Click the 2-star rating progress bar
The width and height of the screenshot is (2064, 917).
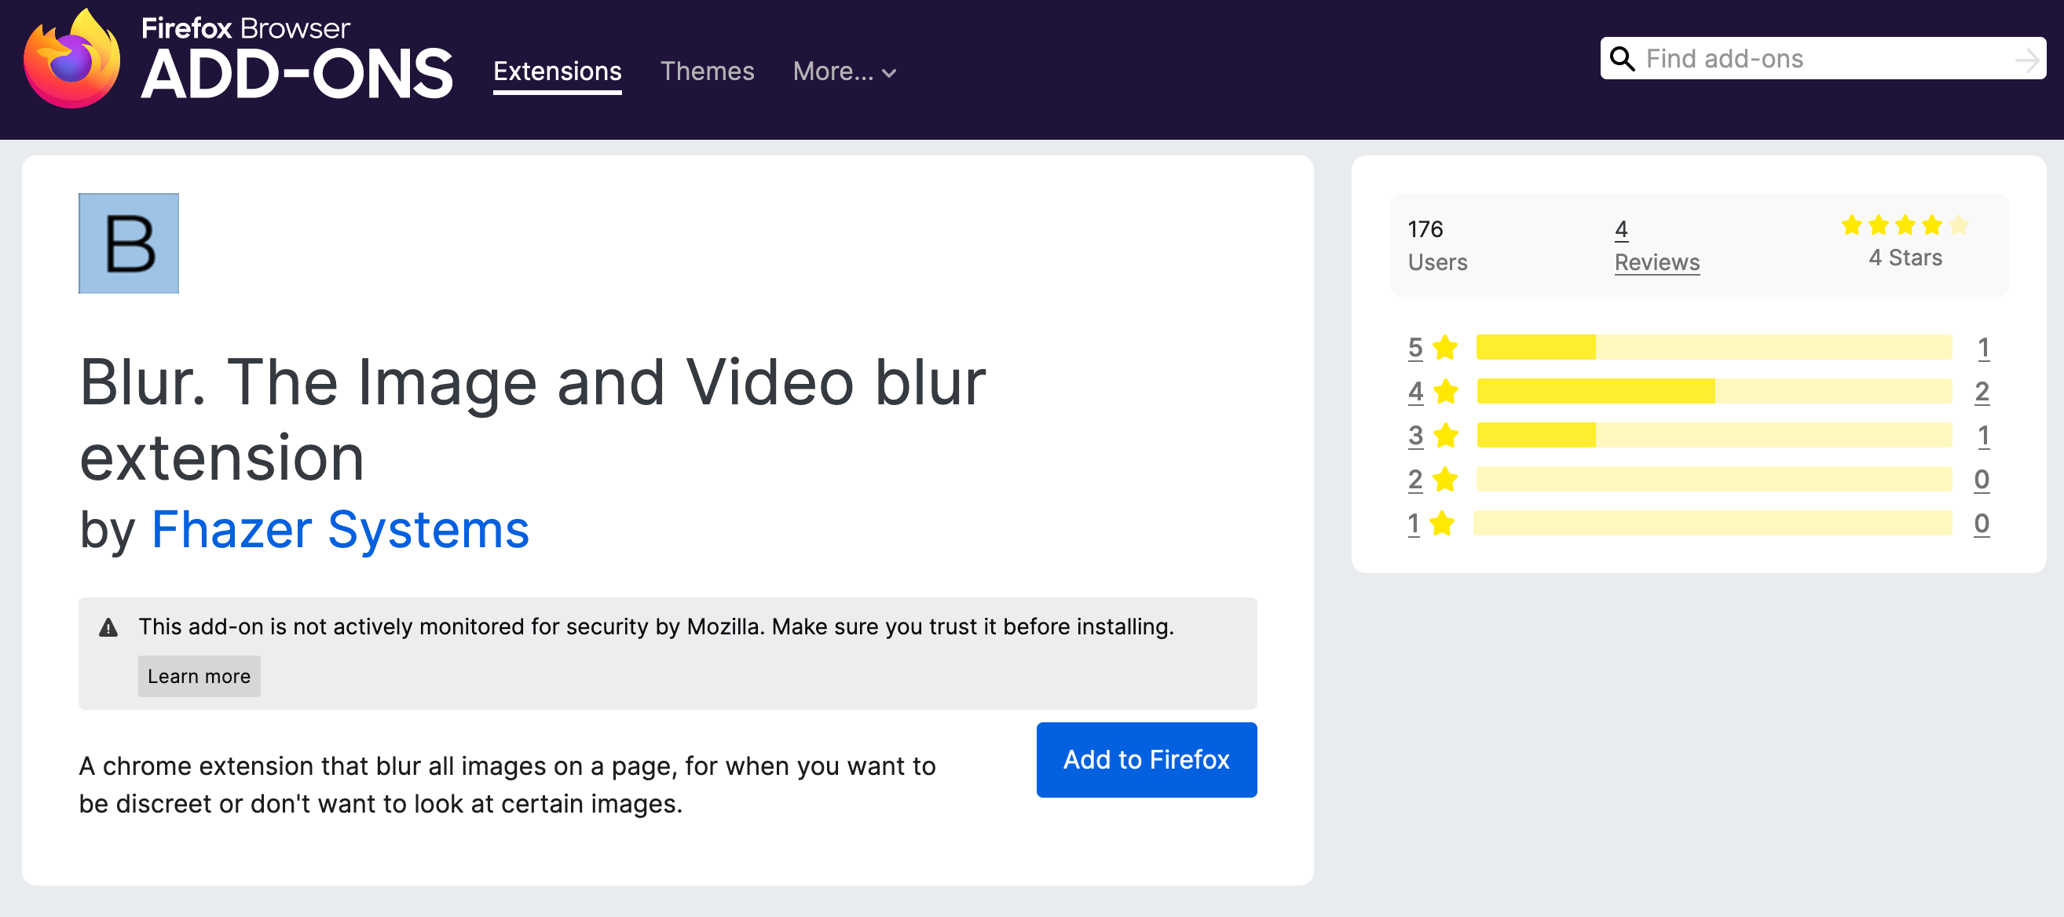1714,480
